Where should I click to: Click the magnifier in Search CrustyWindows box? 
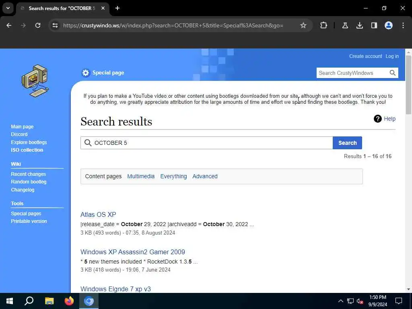point(392,73)
